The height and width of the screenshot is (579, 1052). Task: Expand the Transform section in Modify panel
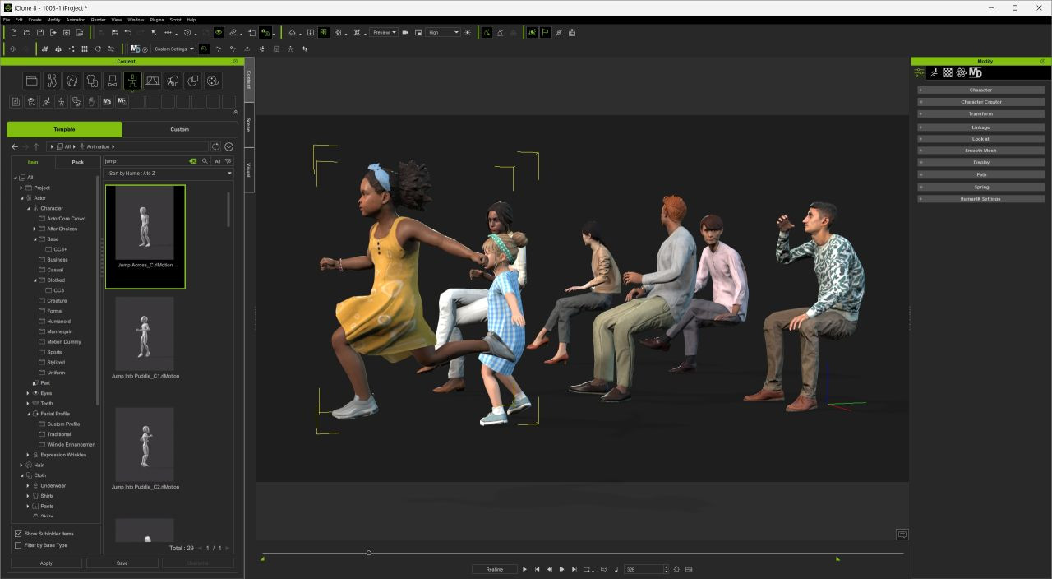pos(980,114)
